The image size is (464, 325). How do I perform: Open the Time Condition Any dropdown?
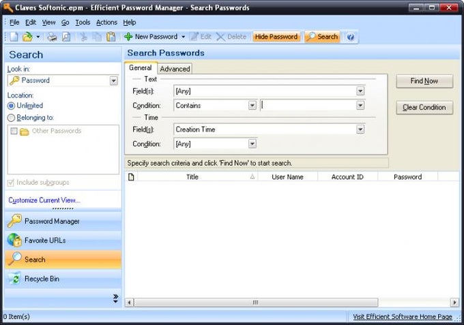pyautogui.click(x=252, y=144)
